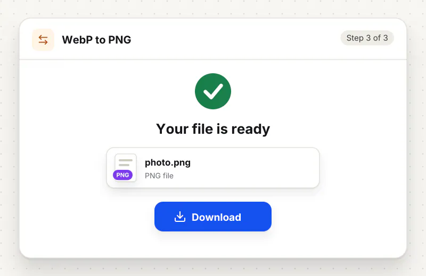Click the 'WebP to PNG' title
426x276 pixels.
coord(96,40)
